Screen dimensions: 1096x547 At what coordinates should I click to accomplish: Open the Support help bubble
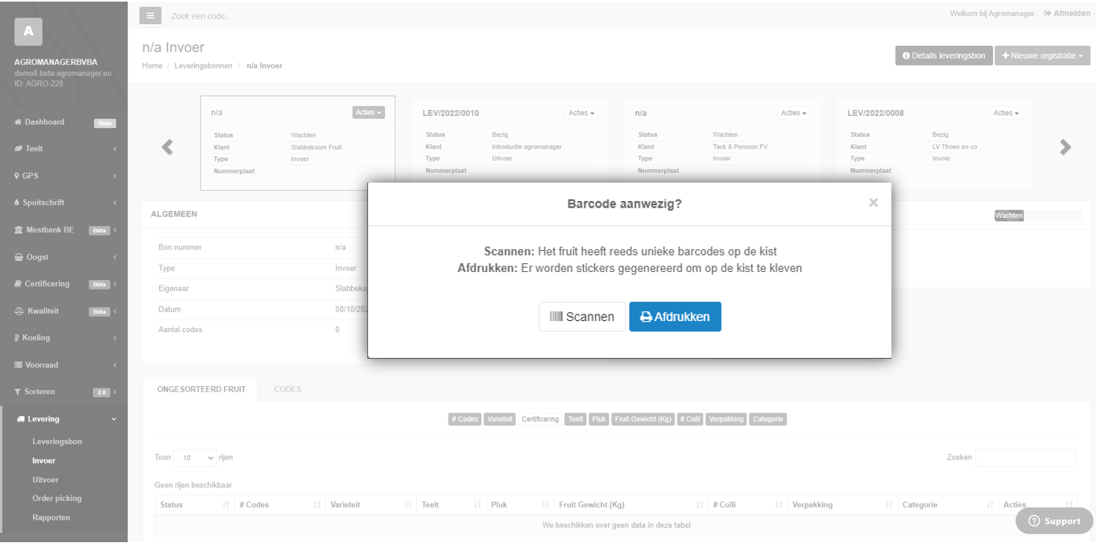(x=1034, y=521)
